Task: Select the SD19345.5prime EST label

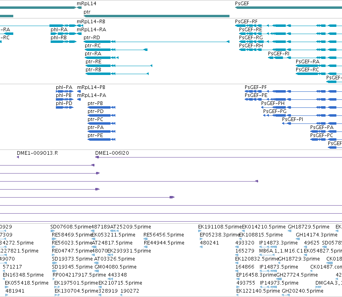Action: click(72, 267)
